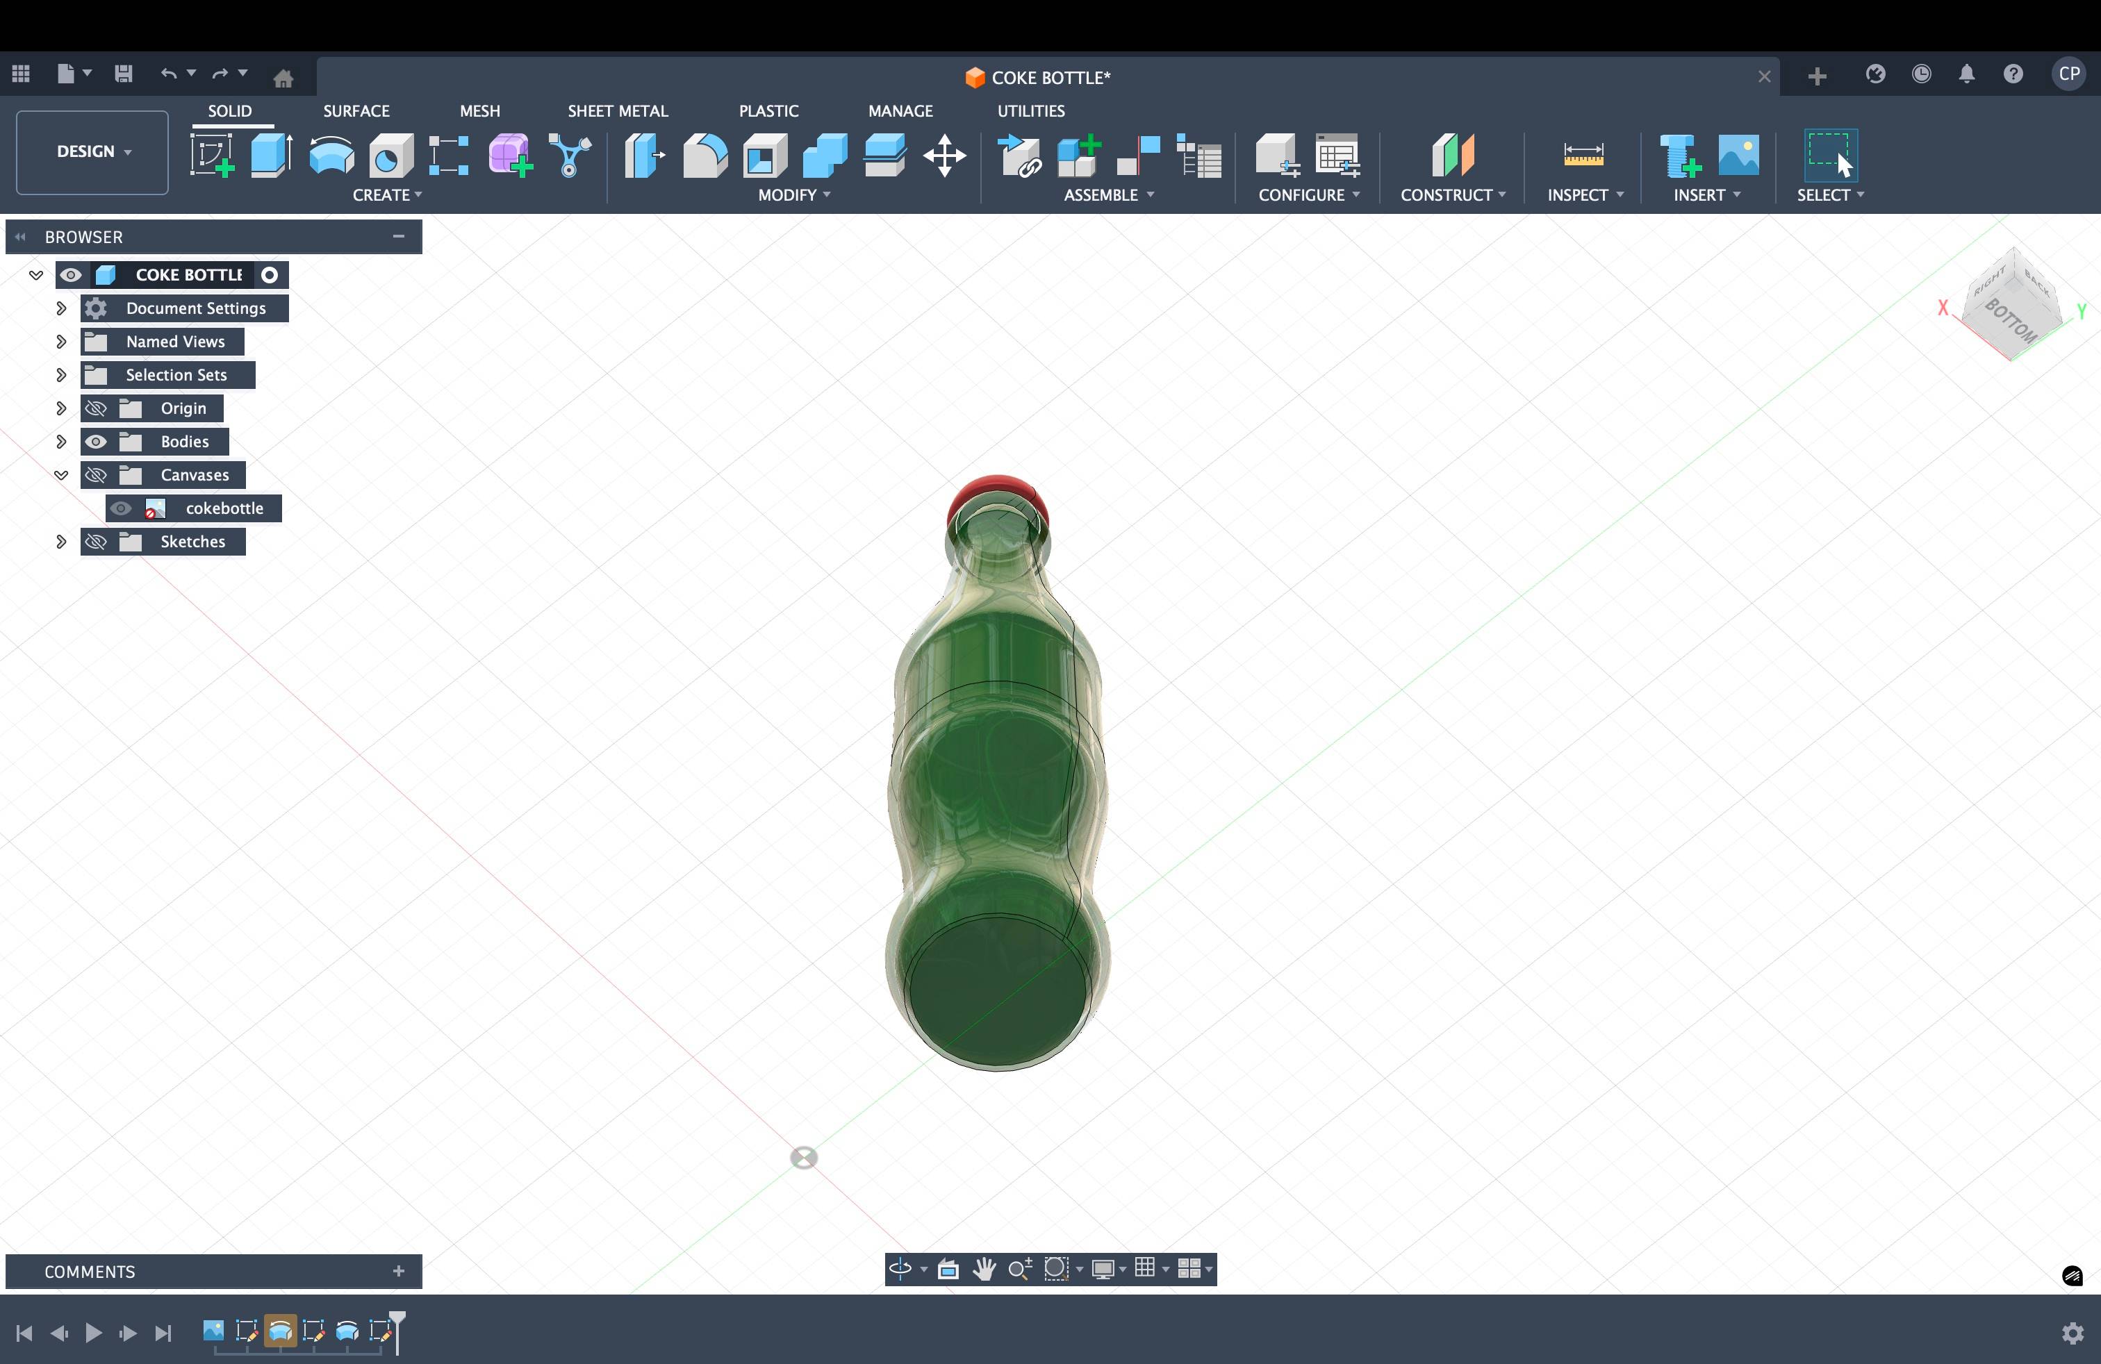Open the Data Panel grid icon
Viewport: 2101px width, 1364px height.
(x=21, y=74)
